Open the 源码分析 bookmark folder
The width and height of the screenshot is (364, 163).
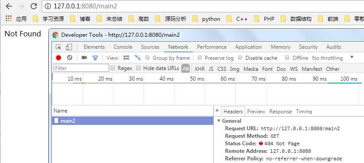tap(171, 19)
